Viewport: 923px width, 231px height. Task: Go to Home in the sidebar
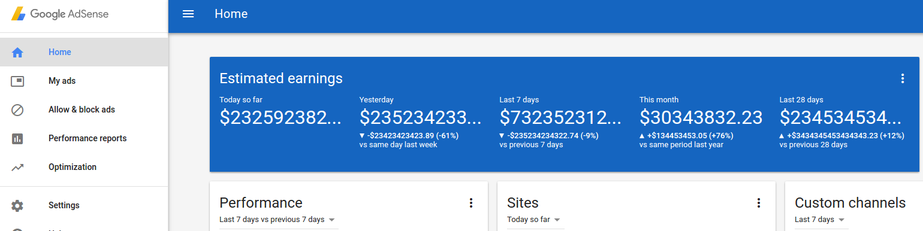[84, 52]
